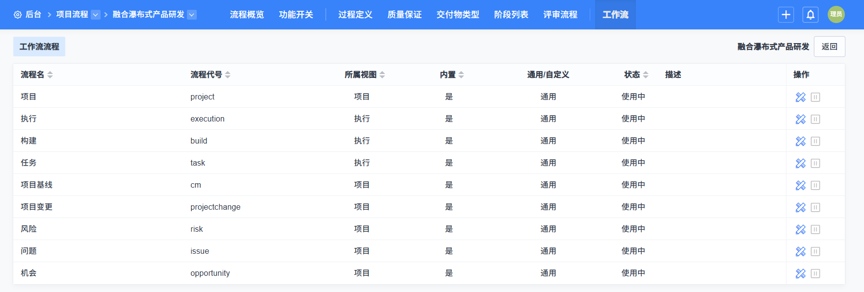The width and height of the screenshot is (864, 292).
Task: Select the 工作流流程 label button
Action: pyautogui.click(x=39, y=47)
